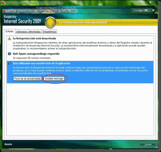Click the info icon beside beta version message

pyautogui.click(x=9, y=63)
